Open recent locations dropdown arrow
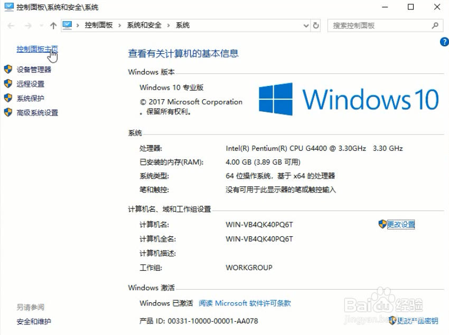The image size is (449, 335). click(42, 26)
